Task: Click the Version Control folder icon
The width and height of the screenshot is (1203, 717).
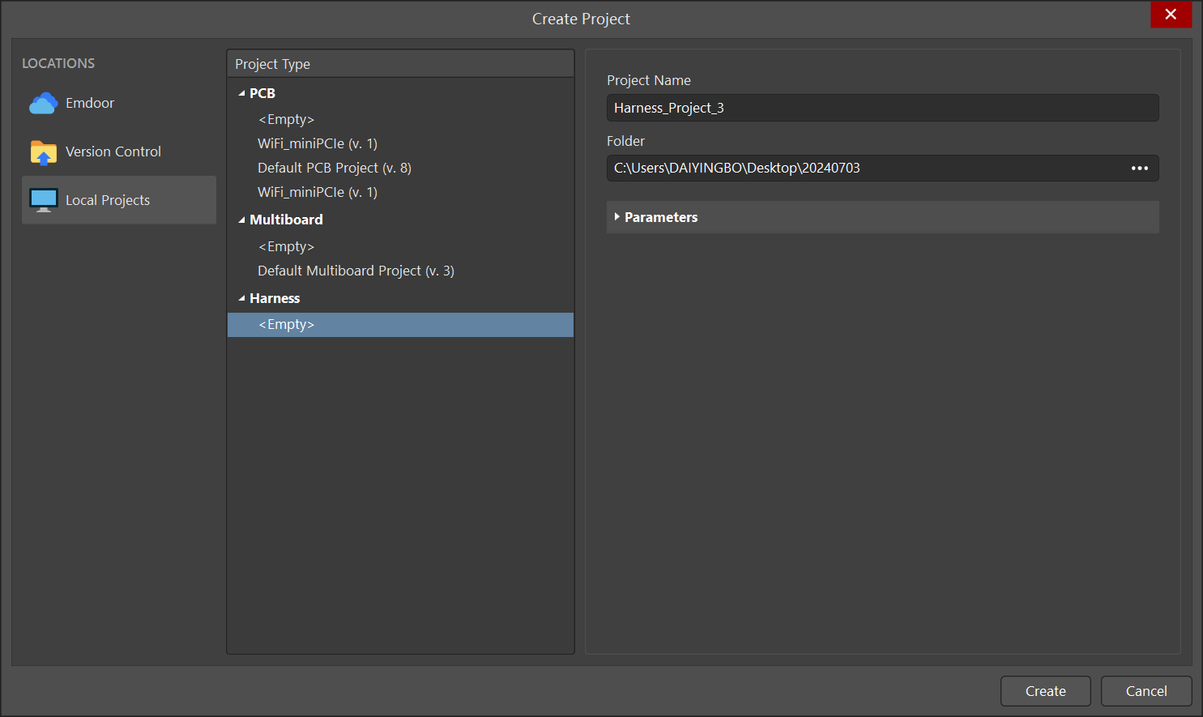Action: click(x=43, y=152)
